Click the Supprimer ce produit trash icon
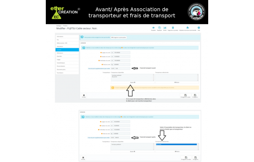254x162 pixels. point(173,28)
